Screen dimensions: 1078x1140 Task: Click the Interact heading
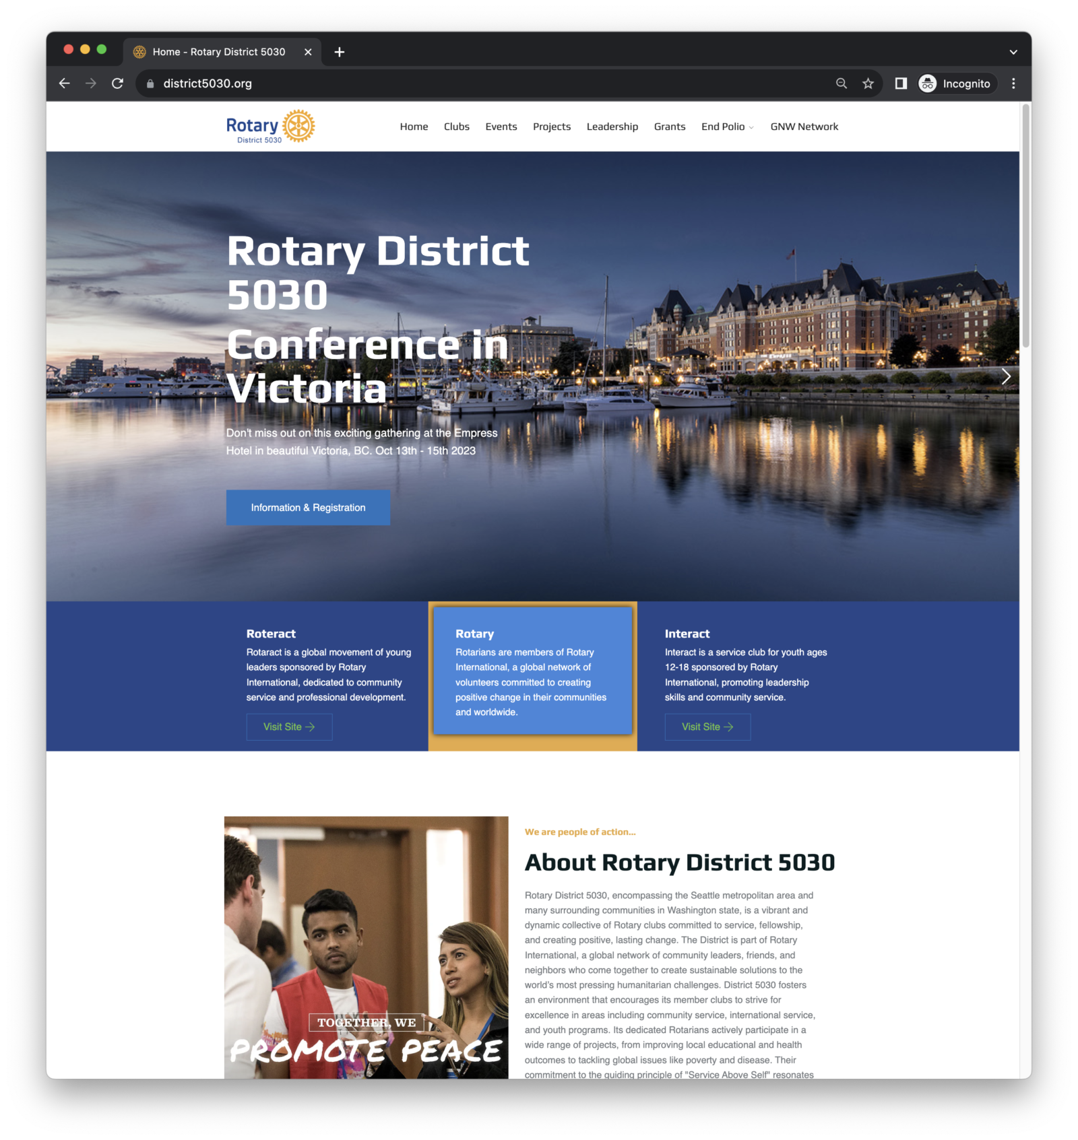pyautogui.click(x=687, y=634)
